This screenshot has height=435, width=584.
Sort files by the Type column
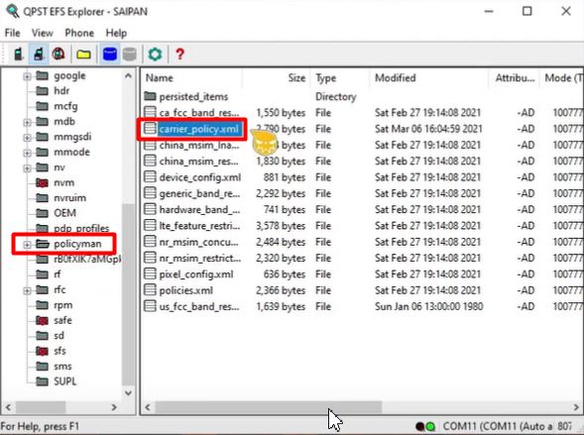click(340, 78)
